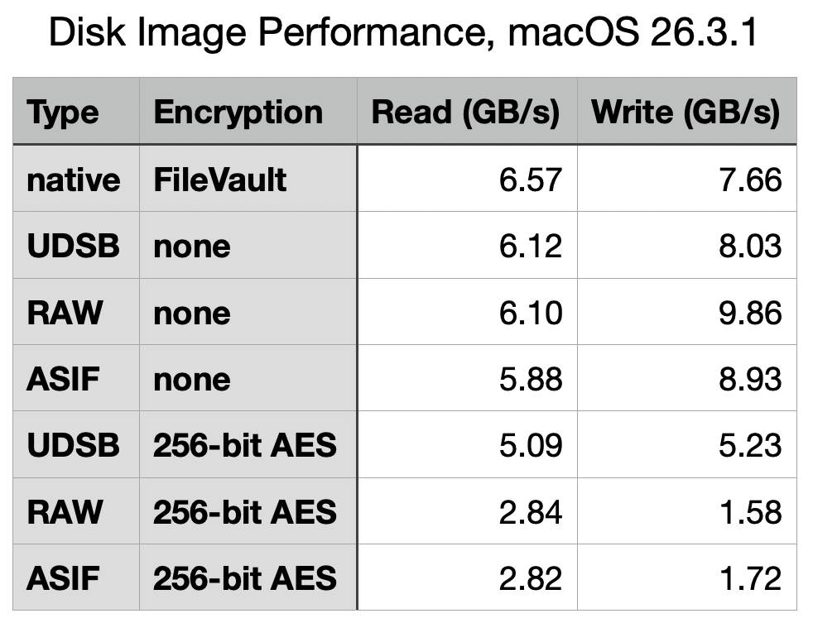The width and height of the screenshot is (813, 623).
Task: Select the 5.88 read value cell
Action: pos(531,379)
